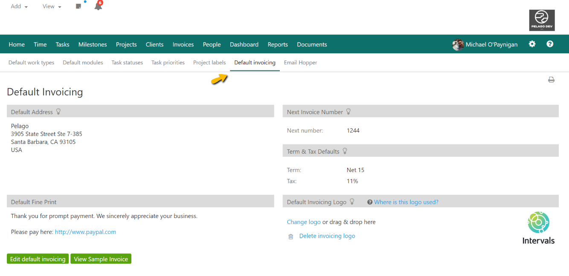
Task: Switch to the Email Hopper tab
Action: (x=300, y=62)
